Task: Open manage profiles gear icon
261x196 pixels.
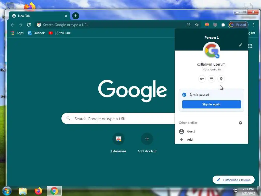Action: [x=241, y=123]
